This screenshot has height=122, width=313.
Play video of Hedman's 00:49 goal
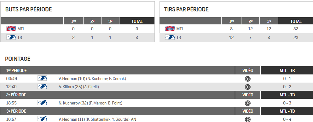tap(247, 79)
